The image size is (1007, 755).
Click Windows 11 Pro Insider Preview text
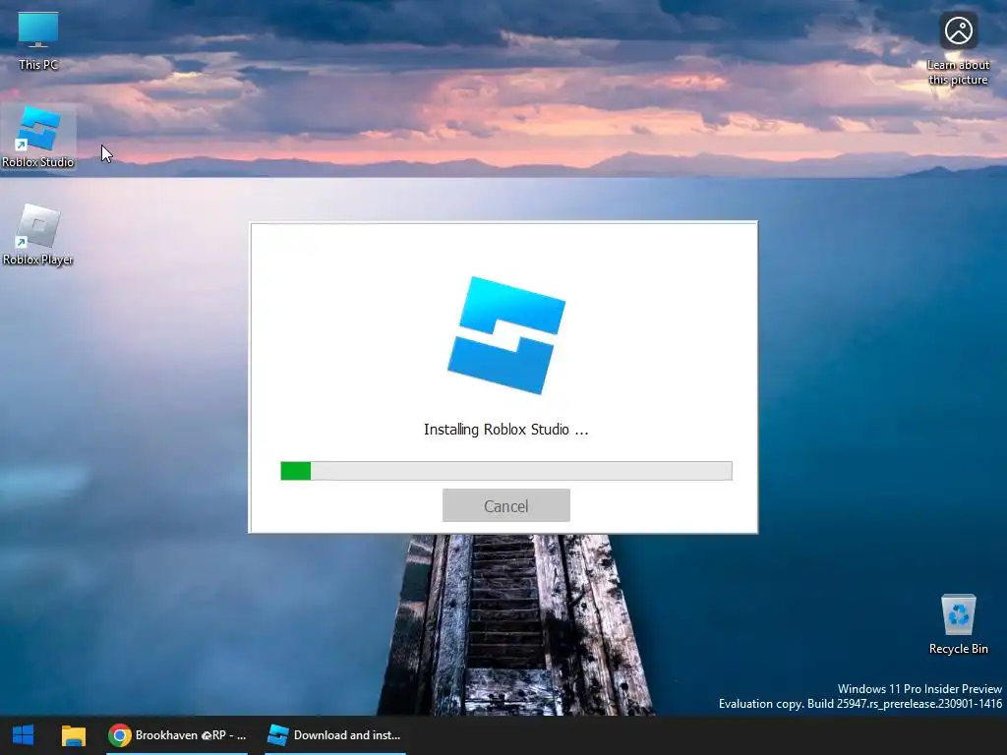coord(919,689)
